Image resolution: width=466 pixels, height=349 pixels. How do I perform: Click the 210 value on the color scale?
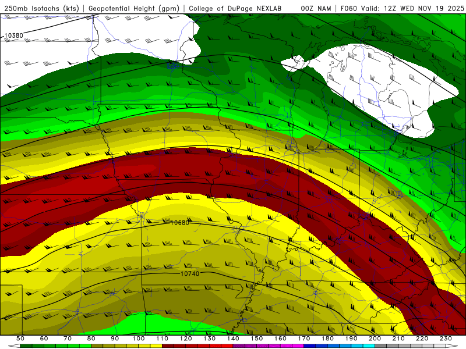398,339
